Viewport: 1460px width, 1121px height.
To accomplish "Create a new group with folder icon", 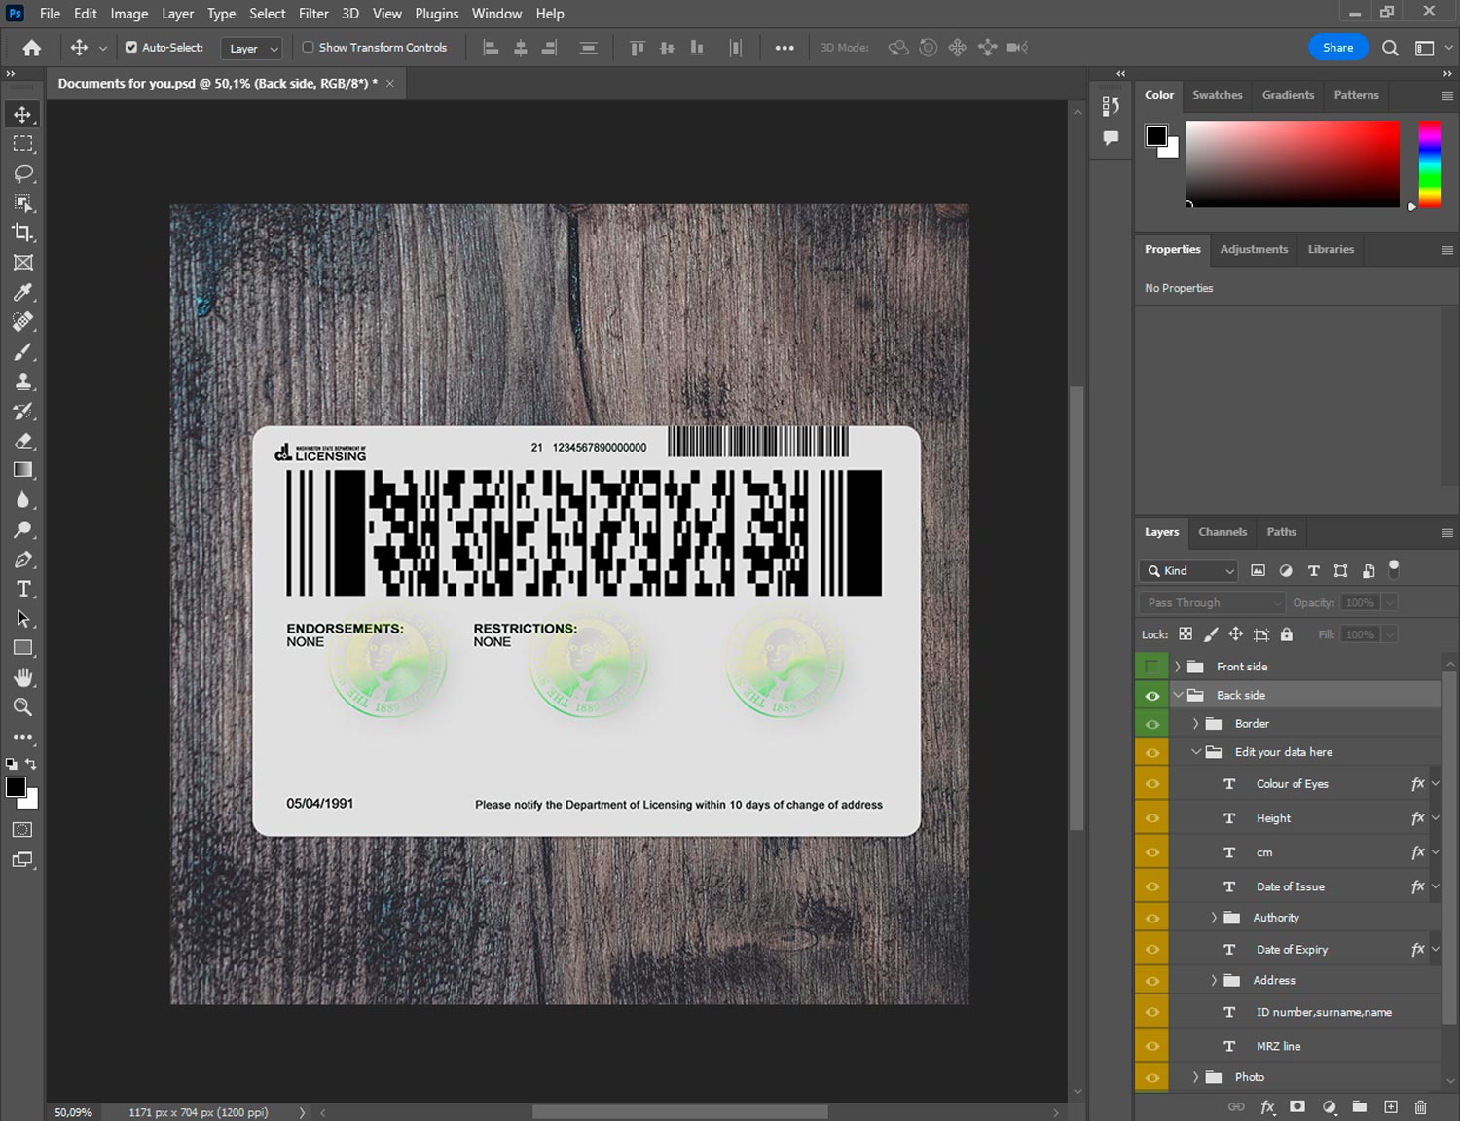I will point(1359,1106).
